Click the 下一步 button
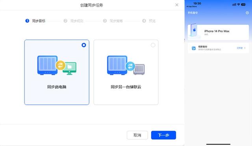This screenshot has height=146, width=252. [163, 135]
